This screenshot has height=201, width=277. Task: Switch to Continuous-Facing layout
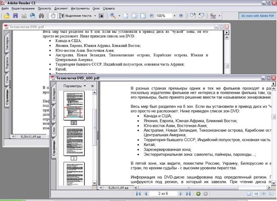[x=263, y=194]
